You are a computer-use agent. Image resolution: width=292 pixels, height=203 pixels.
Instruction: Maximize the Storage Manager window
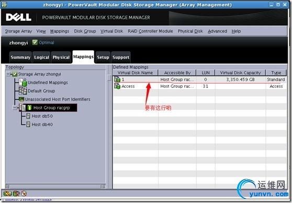click(x=278, y=5)
